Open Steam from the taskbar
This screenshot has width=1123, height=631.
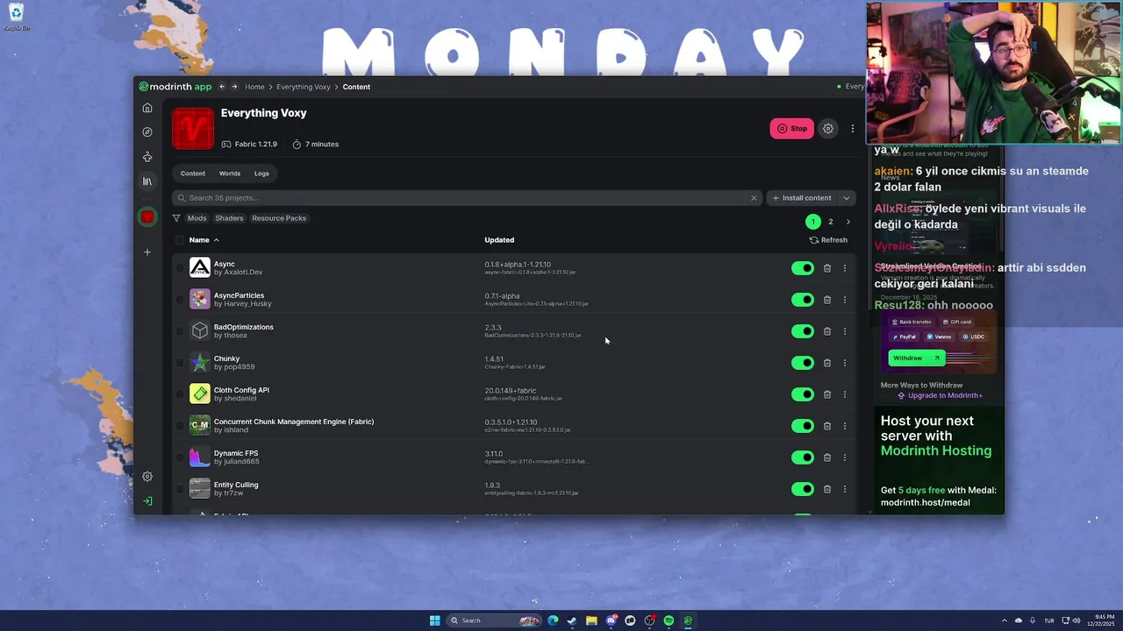572,620
